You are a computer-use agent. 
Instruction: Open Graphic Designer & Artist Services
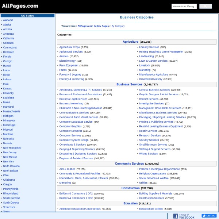159,95
